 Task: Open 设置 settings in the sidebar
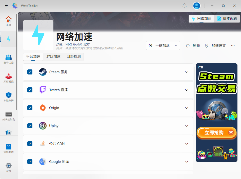coord(9,167)
